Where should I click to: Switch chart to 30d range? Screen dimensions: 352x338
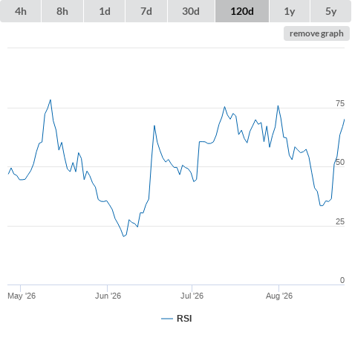point(191,11)
